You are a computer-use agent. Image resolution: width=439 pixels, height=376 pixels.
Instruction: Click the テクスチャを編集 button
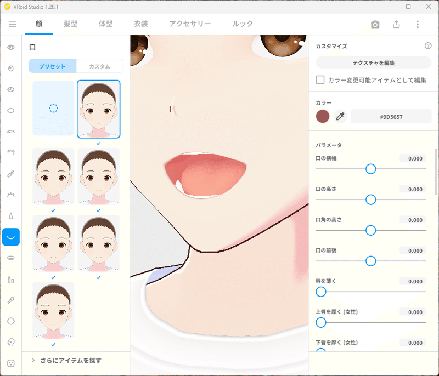tap(374, 62)
